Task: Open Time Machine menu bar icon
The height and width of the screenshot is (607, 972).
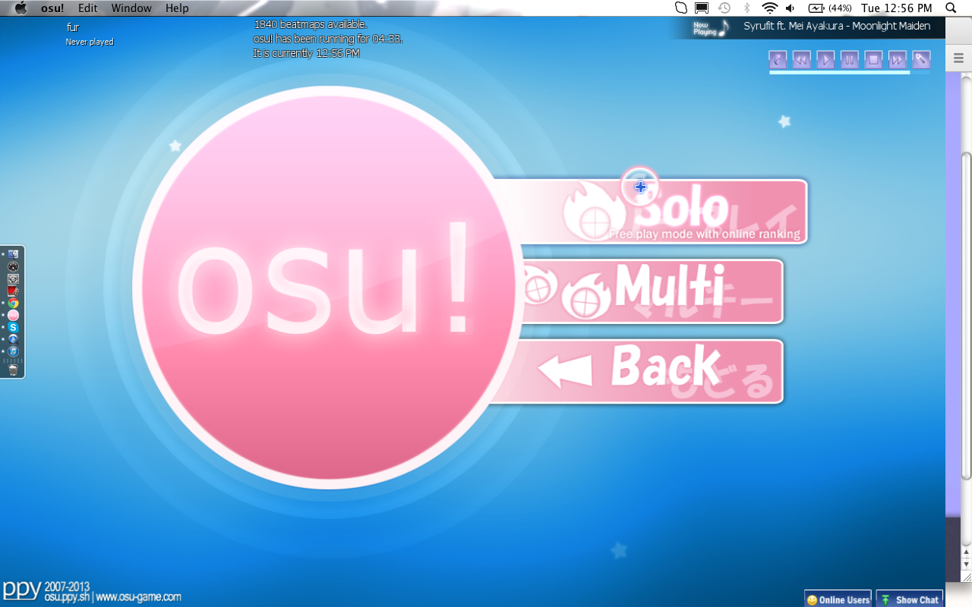Action: tap(724, 8)
